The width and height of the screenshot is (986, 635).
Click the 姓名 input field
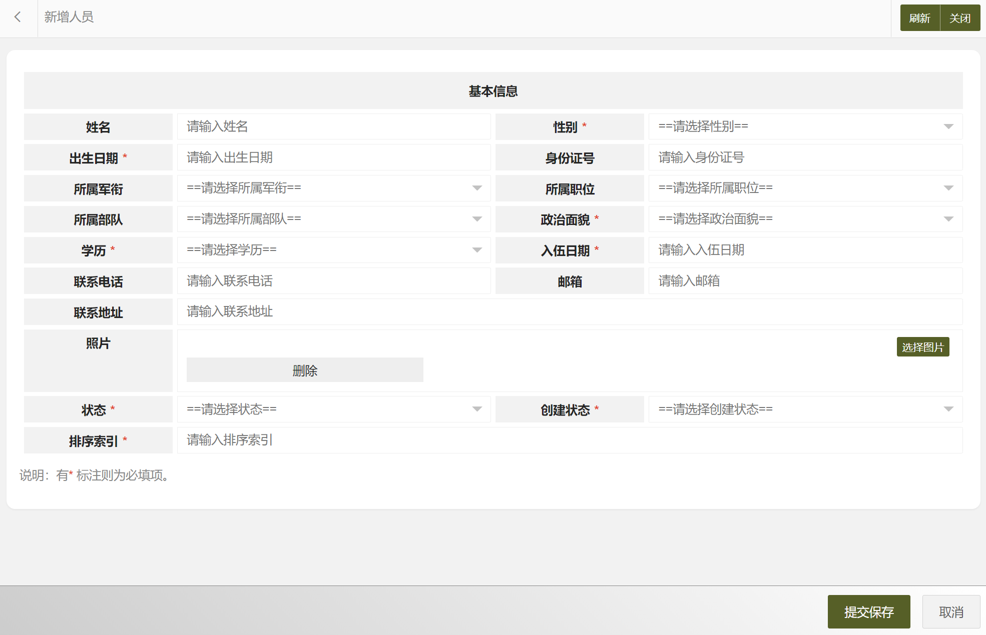tap(333, 126)
